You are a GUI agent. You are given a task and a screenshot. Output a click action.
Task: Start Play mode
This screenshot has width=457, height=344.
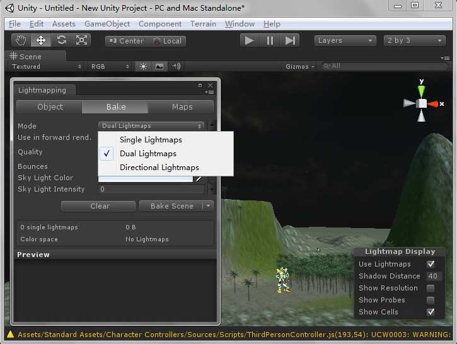249,40
